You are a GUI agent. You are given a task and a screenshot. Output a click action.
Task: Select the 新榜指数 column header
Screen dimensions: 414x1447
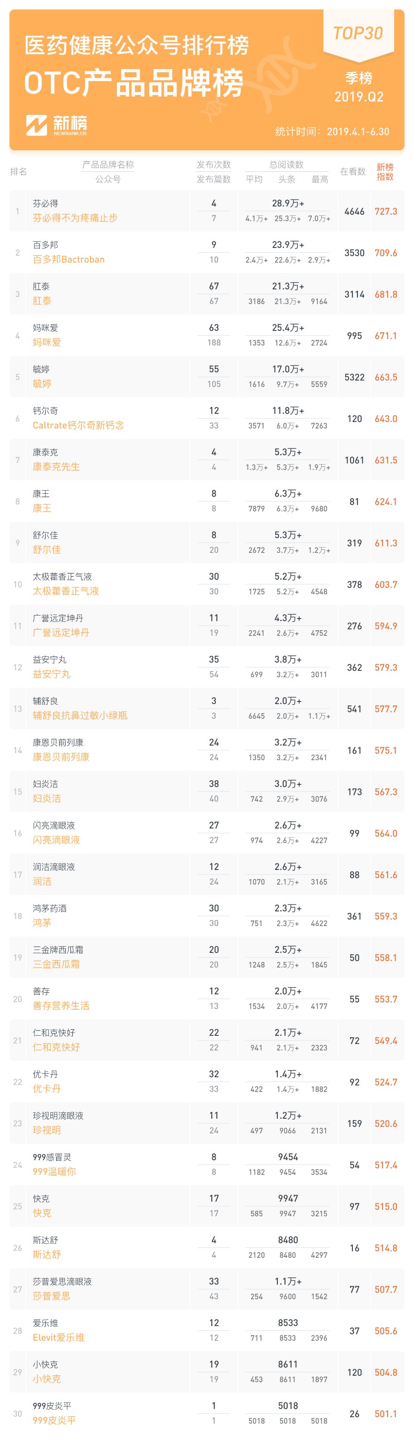tap(385, 172)
